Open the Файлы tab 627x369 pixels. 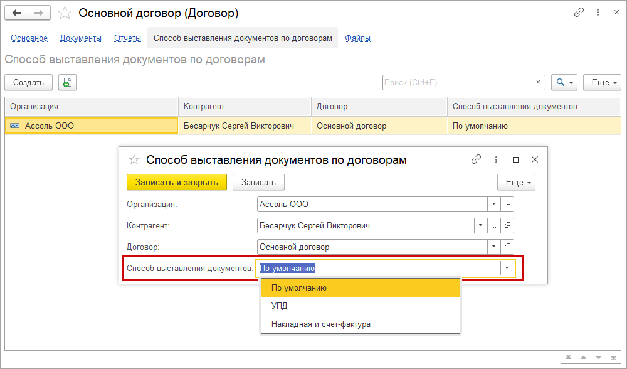[x=357, y=38]
